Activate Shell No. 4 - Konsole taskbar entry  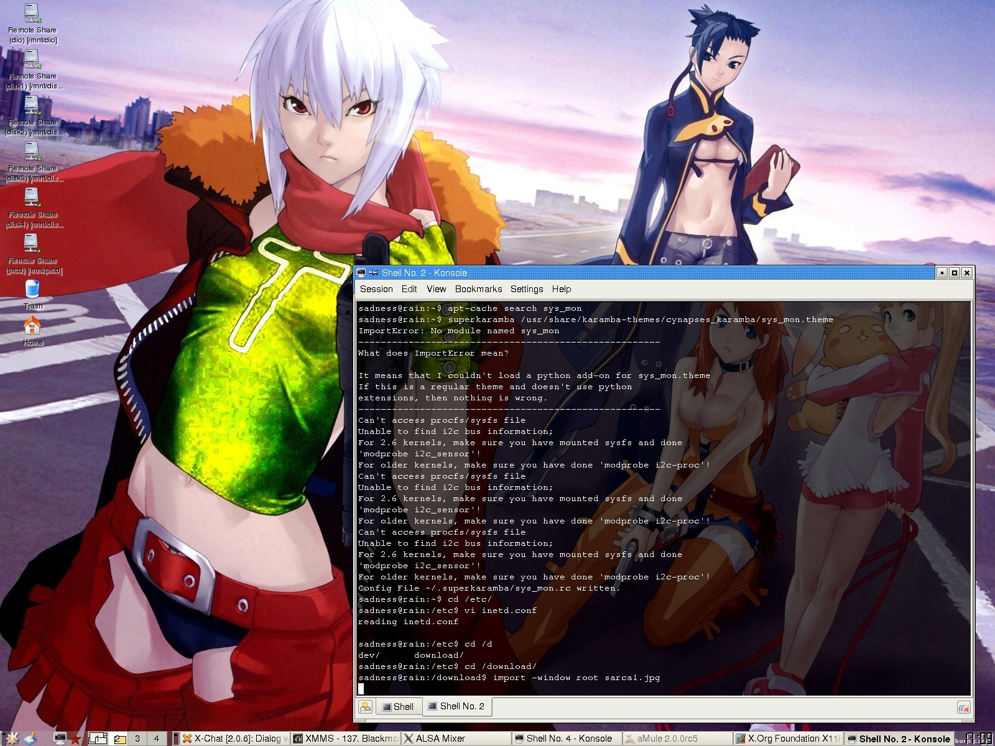[567, 739]
